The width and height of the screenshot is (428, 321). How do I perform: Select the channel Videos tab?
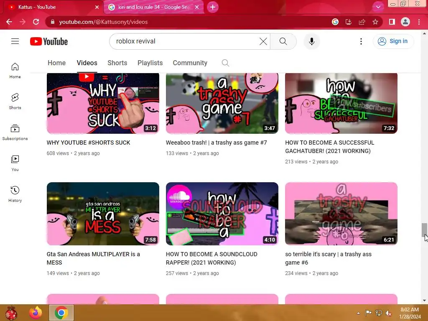(x=87, y=63)
